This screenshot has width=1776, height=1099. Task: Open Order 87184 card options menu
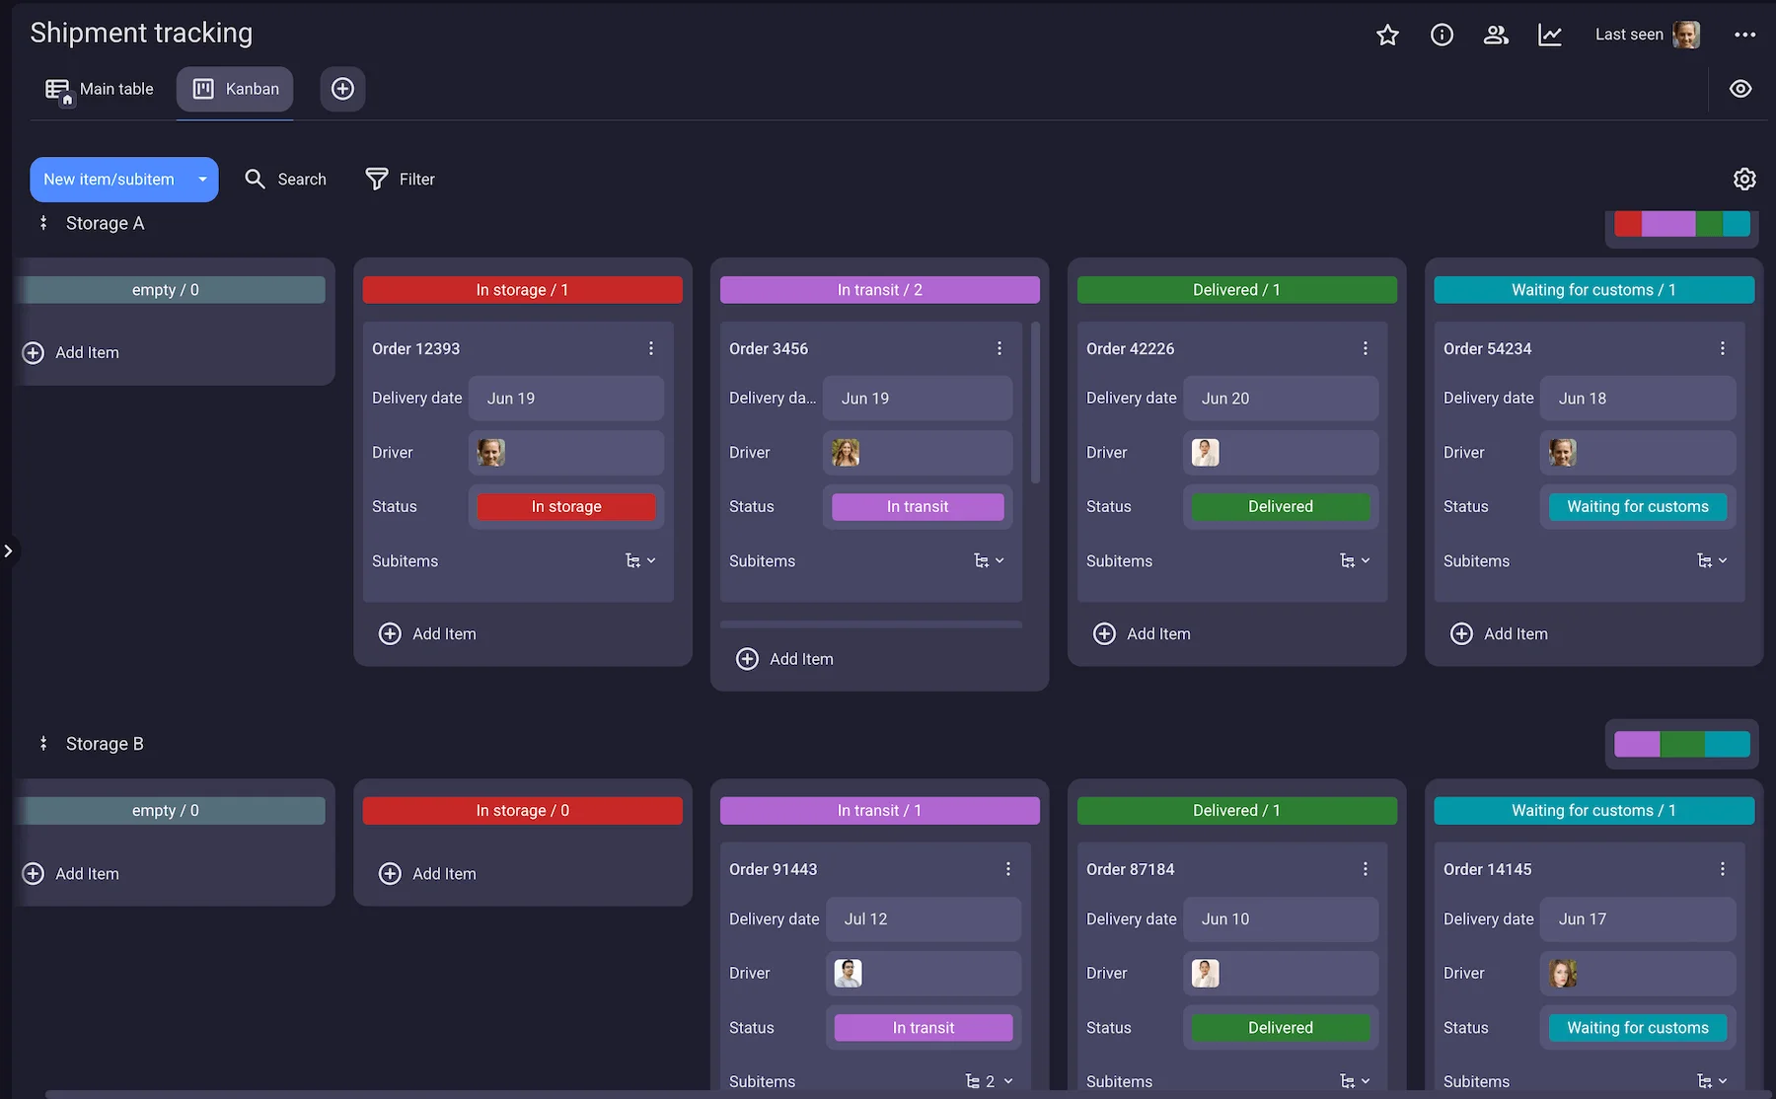tap(1366, 869)
